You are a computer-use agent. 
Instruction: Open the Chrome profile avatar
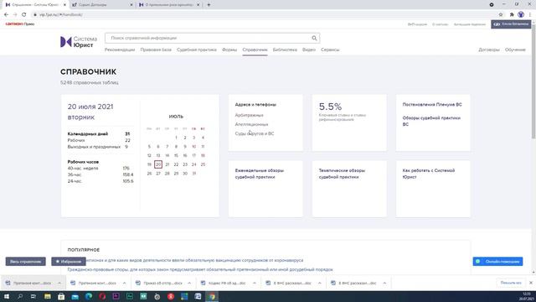[521, 15]
